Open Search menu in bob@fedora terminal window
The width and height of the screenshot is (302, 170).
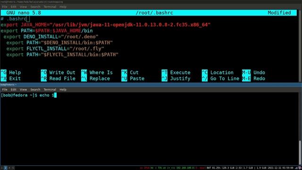(x=35, y=90)
